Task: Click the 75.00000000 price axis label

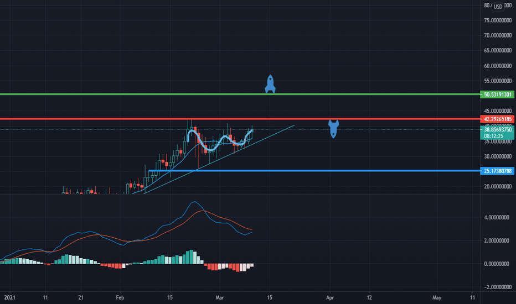Action: [498, 20]
